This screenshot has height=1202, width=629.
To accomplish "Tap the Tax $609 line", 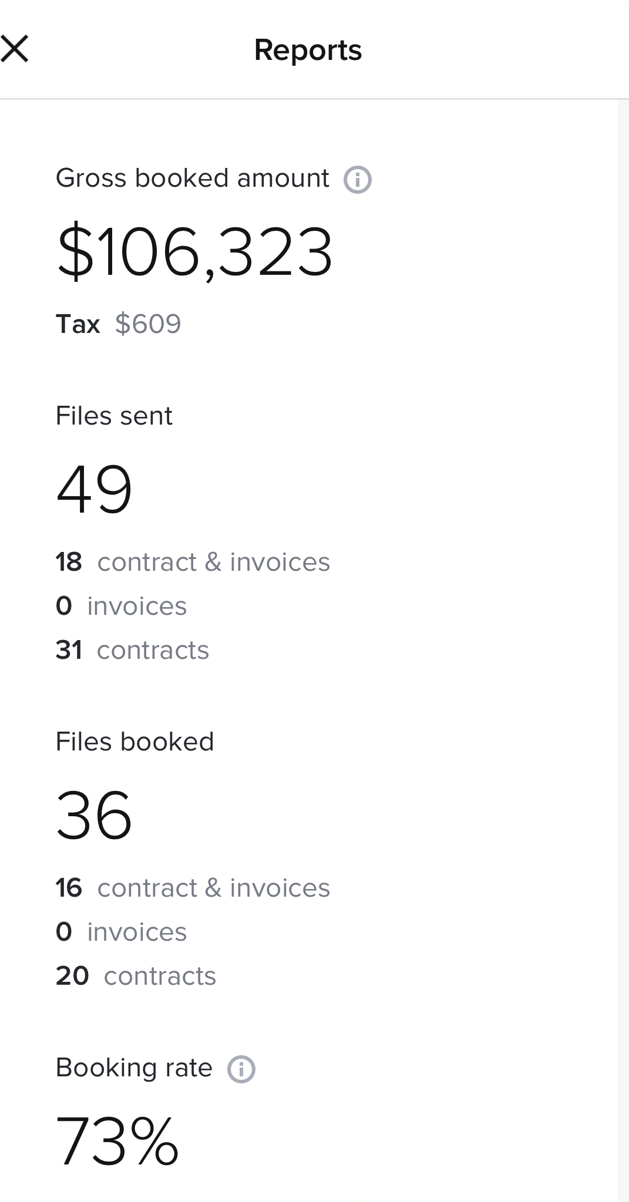I will click(119, 324).
